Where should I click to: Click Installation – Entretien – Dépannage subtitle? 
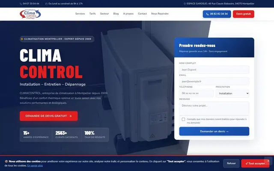(x=53, y=84)
